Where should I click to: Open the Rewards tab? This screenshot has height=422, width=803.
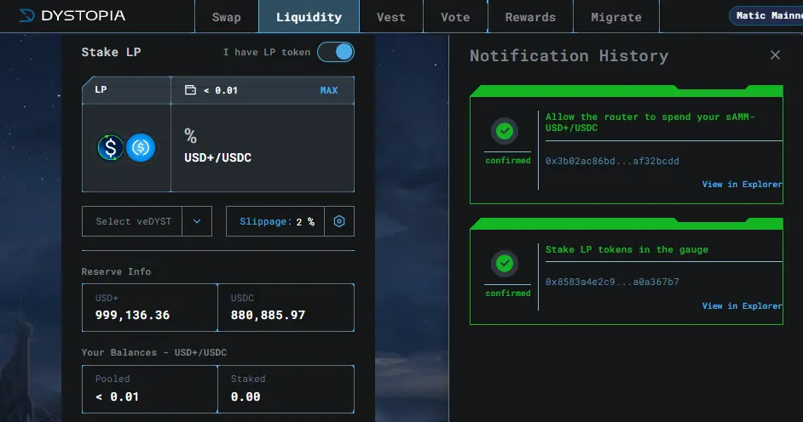(x=530, y=17)
